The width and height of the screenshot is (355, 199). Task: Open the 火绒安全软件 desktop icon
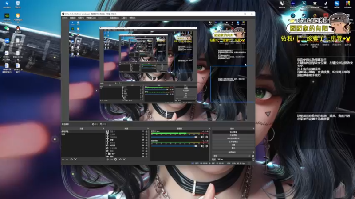[x=18, y=18]
